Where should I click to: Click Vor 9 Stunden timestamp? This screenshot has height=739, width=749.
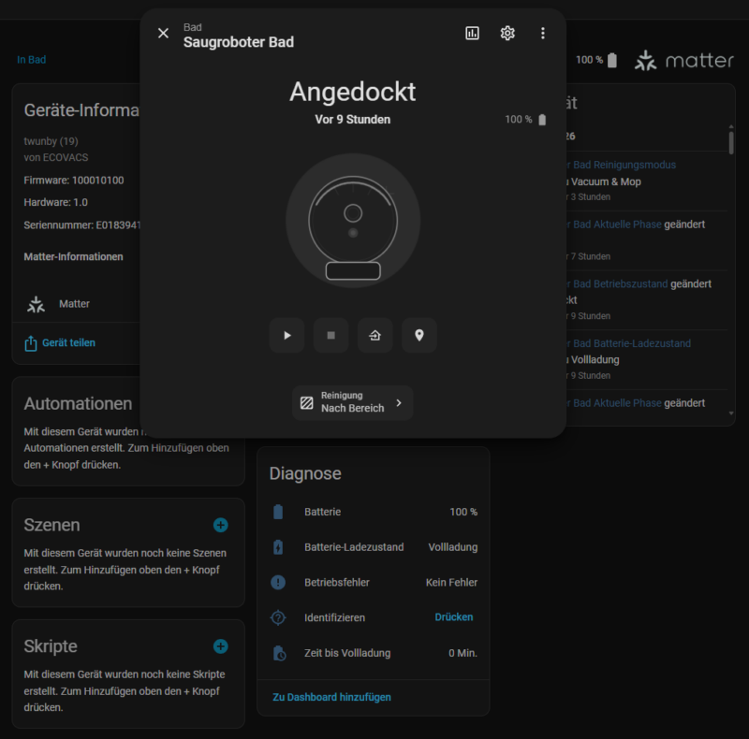tap(353, 120)
